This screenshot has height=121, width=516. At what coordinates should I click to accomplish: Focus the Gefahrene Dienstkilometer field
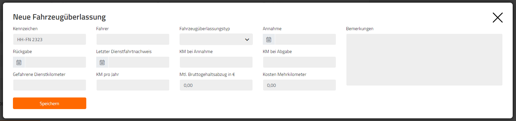click(49, 85)
